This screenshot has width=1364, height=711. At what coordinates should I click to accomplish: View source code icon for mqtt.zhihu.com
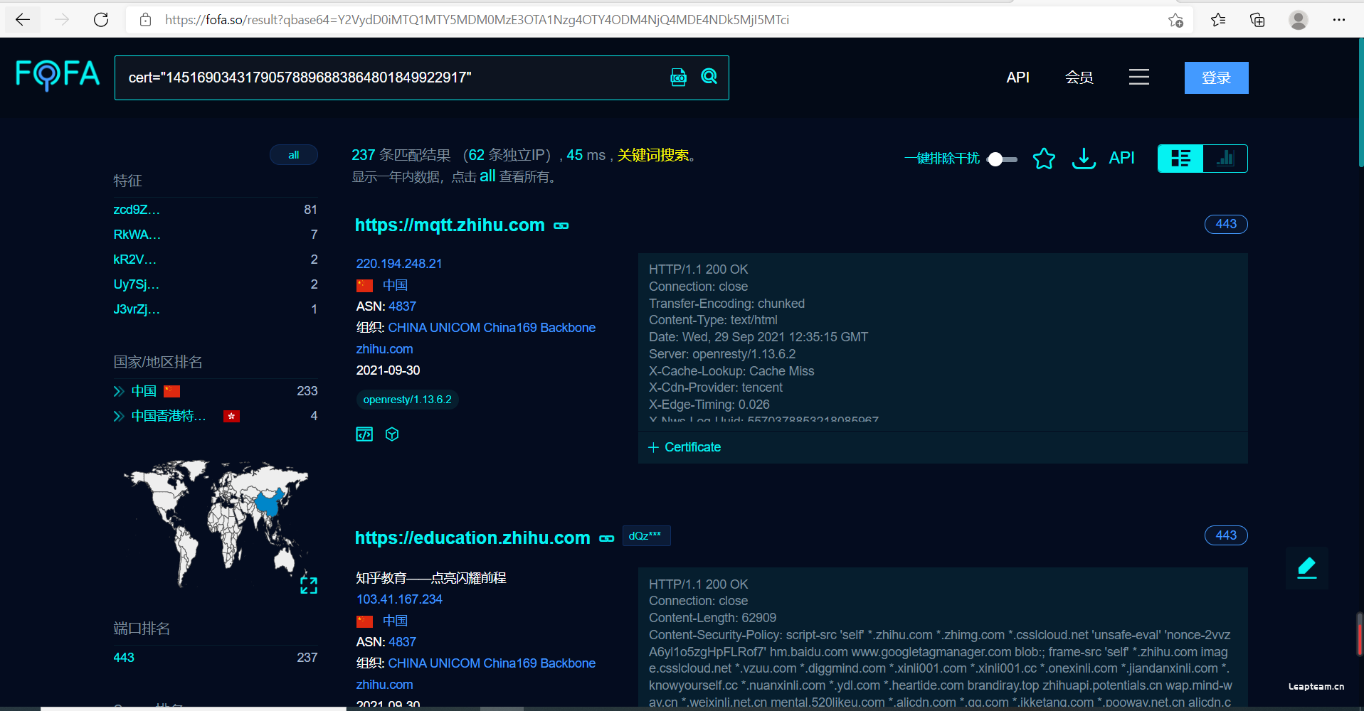pyautogui.click(x=364, y=434)
